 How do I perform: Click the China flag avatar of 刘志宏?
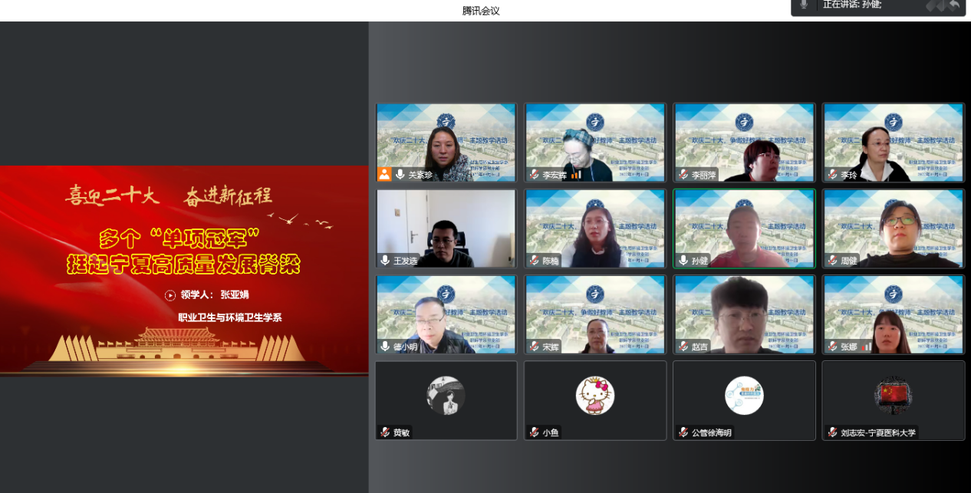point(893,396)
